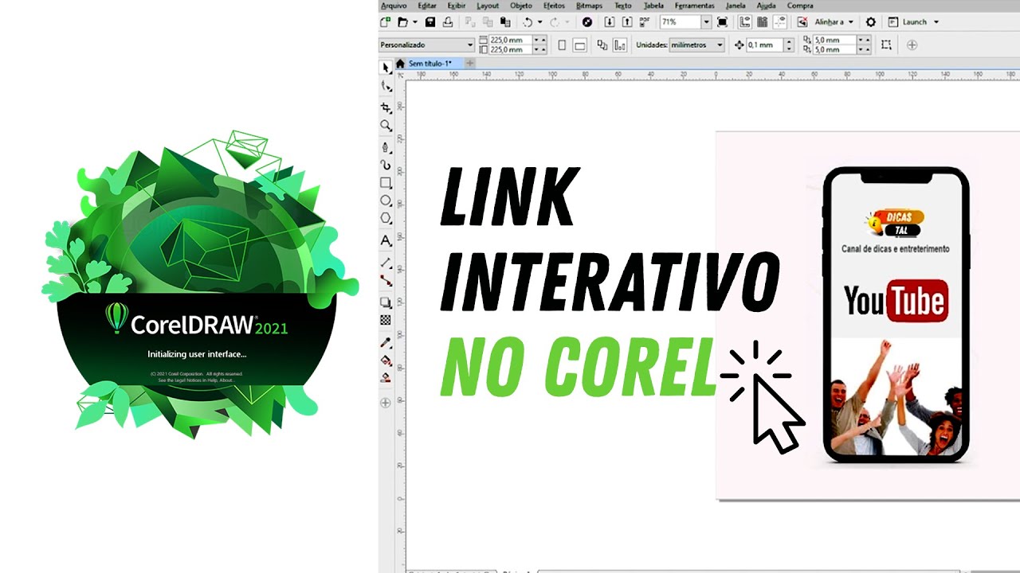1020x573 pixels.
Task: Click the Import icon
Action: (x=610, y=22)
